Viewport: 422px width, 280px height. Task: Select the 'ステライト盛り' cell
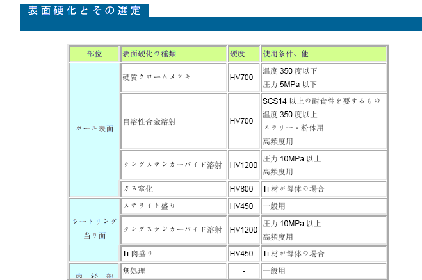[x=174, y=206]
